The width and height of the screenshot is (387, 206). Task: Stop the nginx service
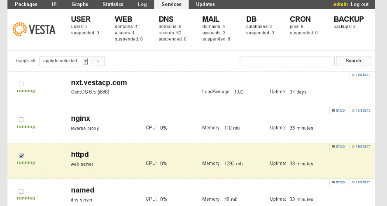pos(338,110)
